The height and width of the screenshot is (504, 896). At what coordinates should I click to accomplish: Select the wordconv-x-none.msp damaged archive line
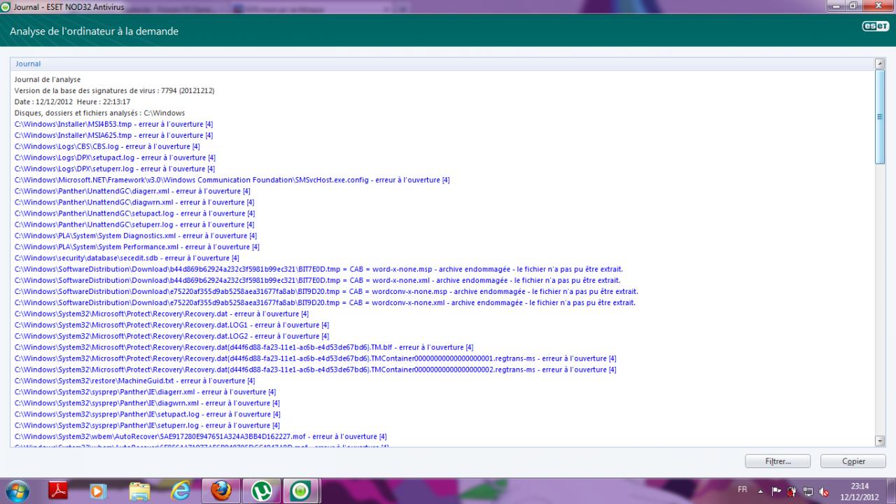pos(326,292)
